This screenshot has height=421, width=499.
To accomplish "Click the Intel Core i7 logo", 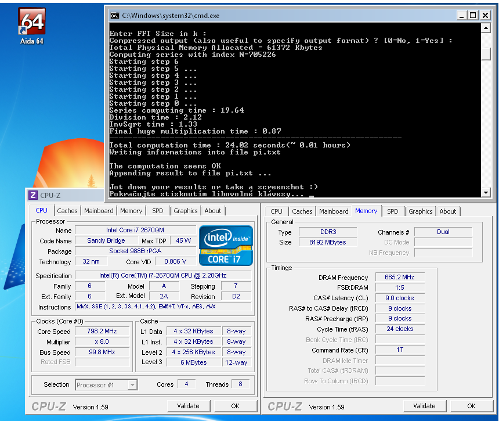I will coord(226,246).
